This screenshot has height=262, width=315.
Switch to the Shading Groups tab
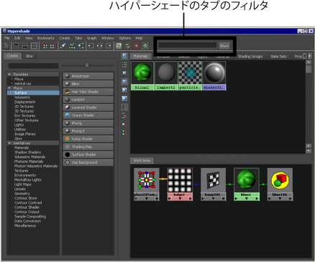(250, 57)
